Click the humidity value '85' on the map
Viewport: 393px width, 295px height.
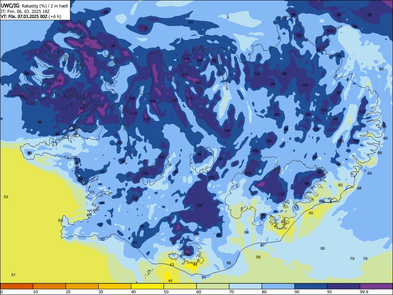(x=381, y=69)
